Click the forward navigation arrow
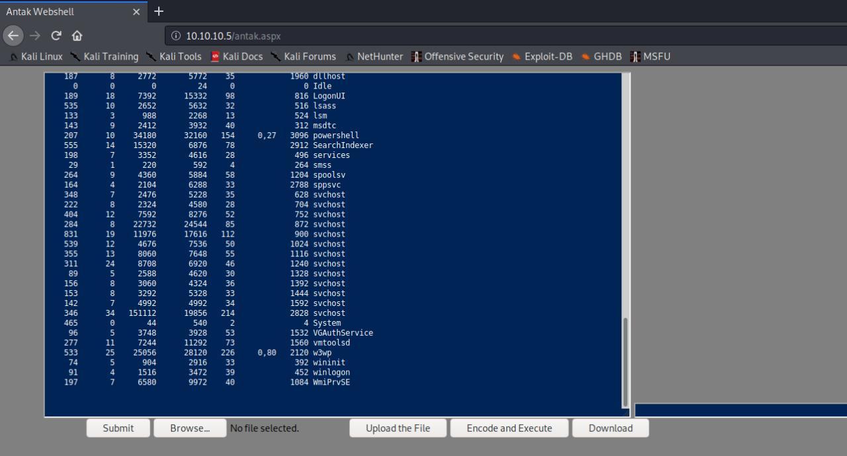This screenshot has height=456, width=847. tap(35, 36)
